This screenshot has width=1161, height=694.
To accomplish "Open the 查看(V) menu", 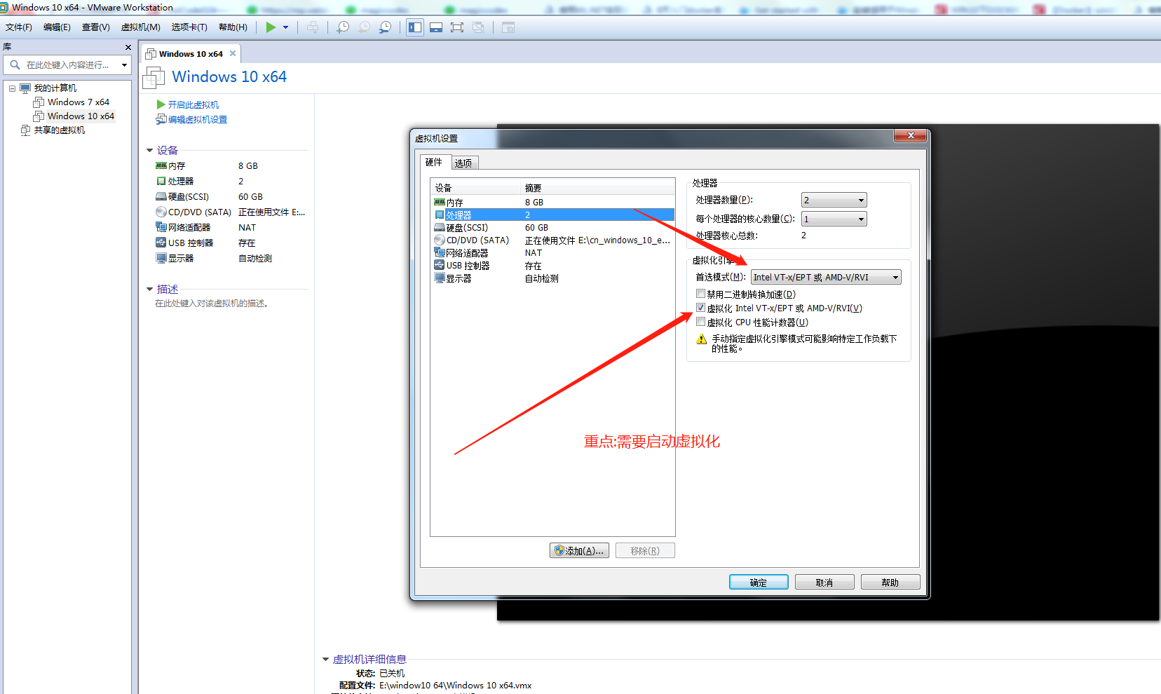I will [x=96, y=27].
